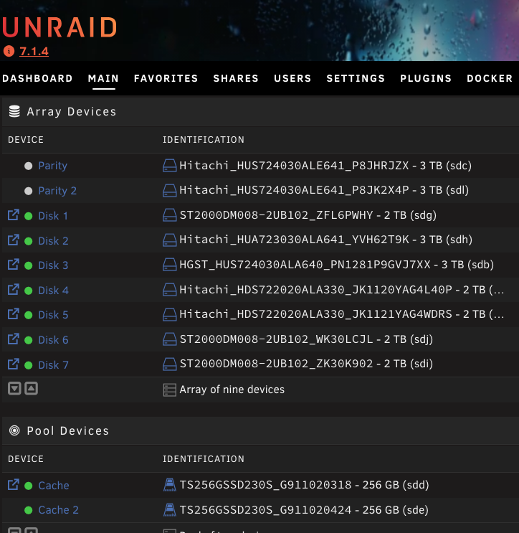Open the Parity device link
Viewport: 519px width, 533px height.
[52, 166]
